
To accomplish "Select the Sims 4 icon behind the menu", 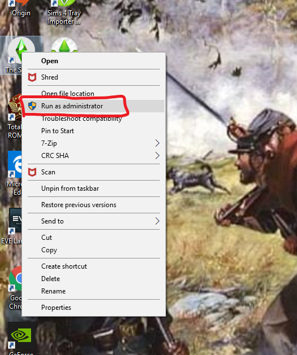I will pyautogui.click(x=64, y=45).
